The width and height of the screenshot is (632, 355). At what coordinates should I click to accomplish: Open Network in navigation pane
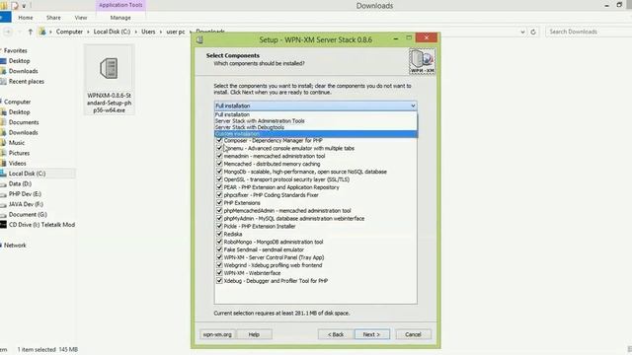15,246
